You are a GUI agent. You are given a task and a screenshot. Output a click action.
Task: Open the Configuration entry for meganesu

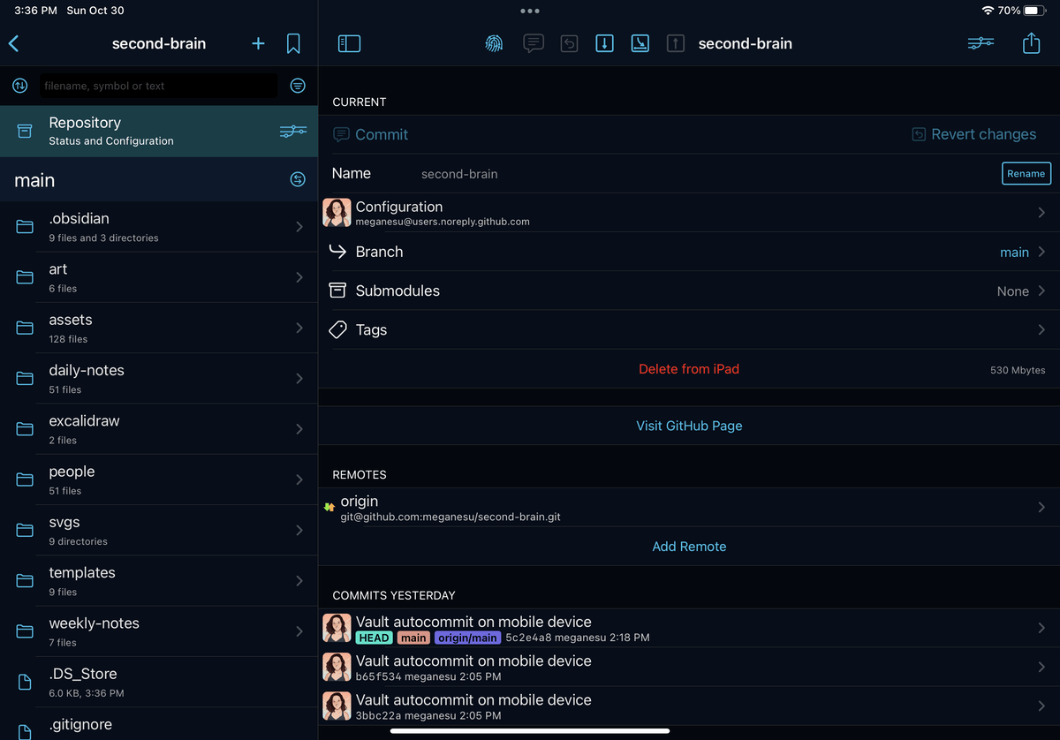point(689,213)
